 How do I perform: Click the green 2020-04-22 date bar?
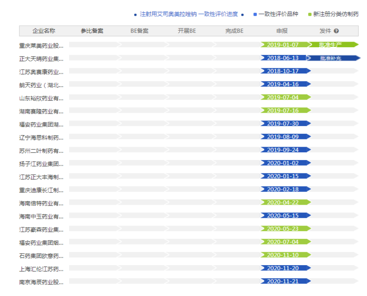(286, 202)
